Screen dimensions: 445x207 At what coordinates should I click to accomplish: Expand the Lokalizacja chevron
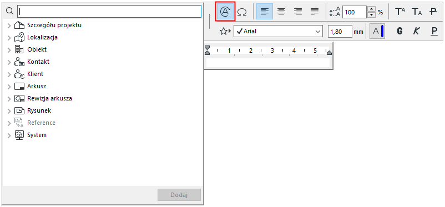9,38
